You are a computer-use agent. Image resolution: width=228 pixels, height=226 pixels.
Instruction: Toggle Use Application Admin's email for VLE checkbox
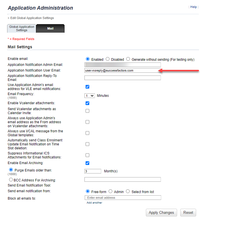tap(87, 87)
